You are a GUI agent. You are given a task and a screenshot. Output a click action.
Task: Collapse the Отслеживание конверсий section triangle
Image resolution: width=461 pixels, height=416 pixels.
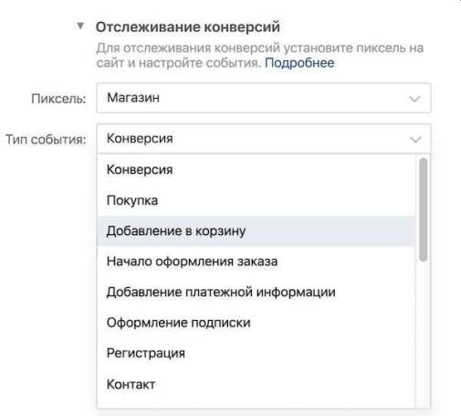(80, 26)
